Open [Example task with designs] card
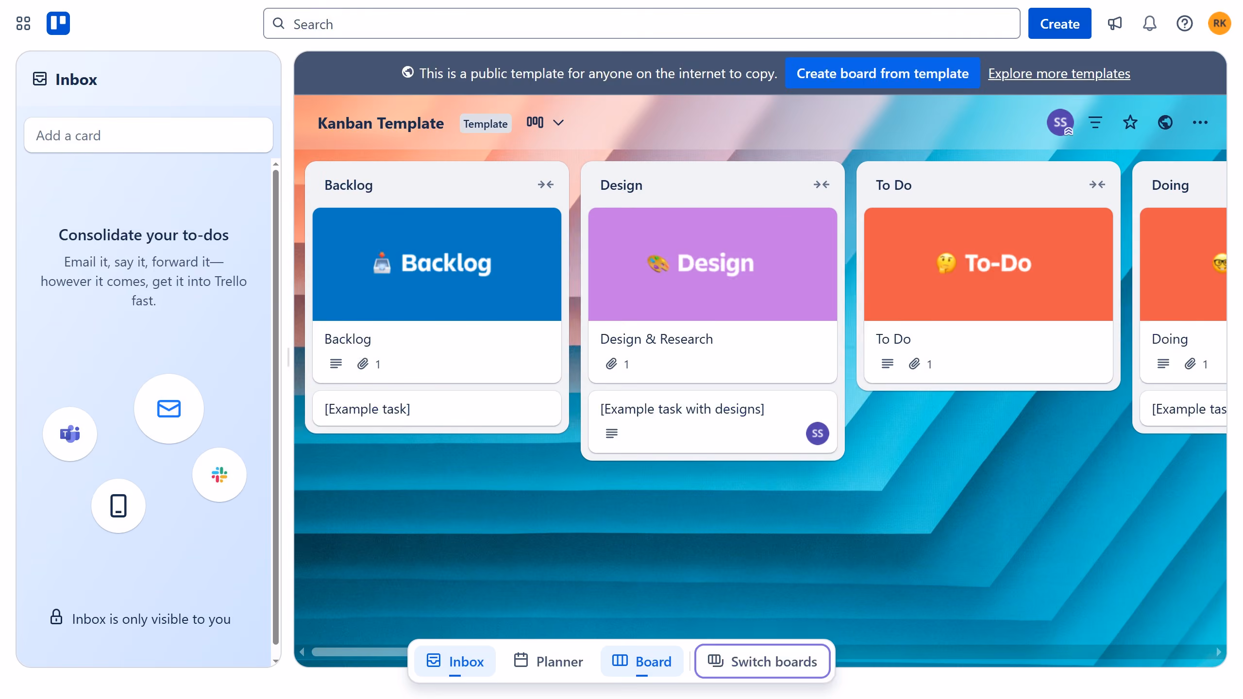The height and width of the screenshot is (699, 1243). coord(713,421)
